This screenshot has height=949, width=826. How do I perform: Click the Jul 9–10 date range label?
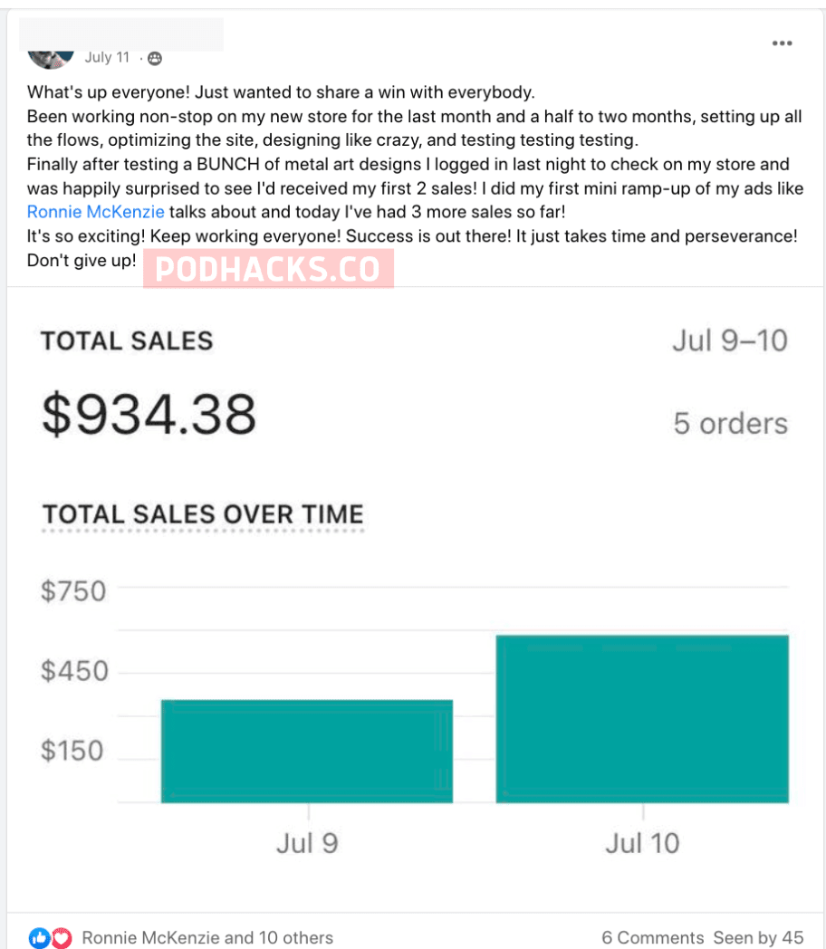tap(729, 341)
